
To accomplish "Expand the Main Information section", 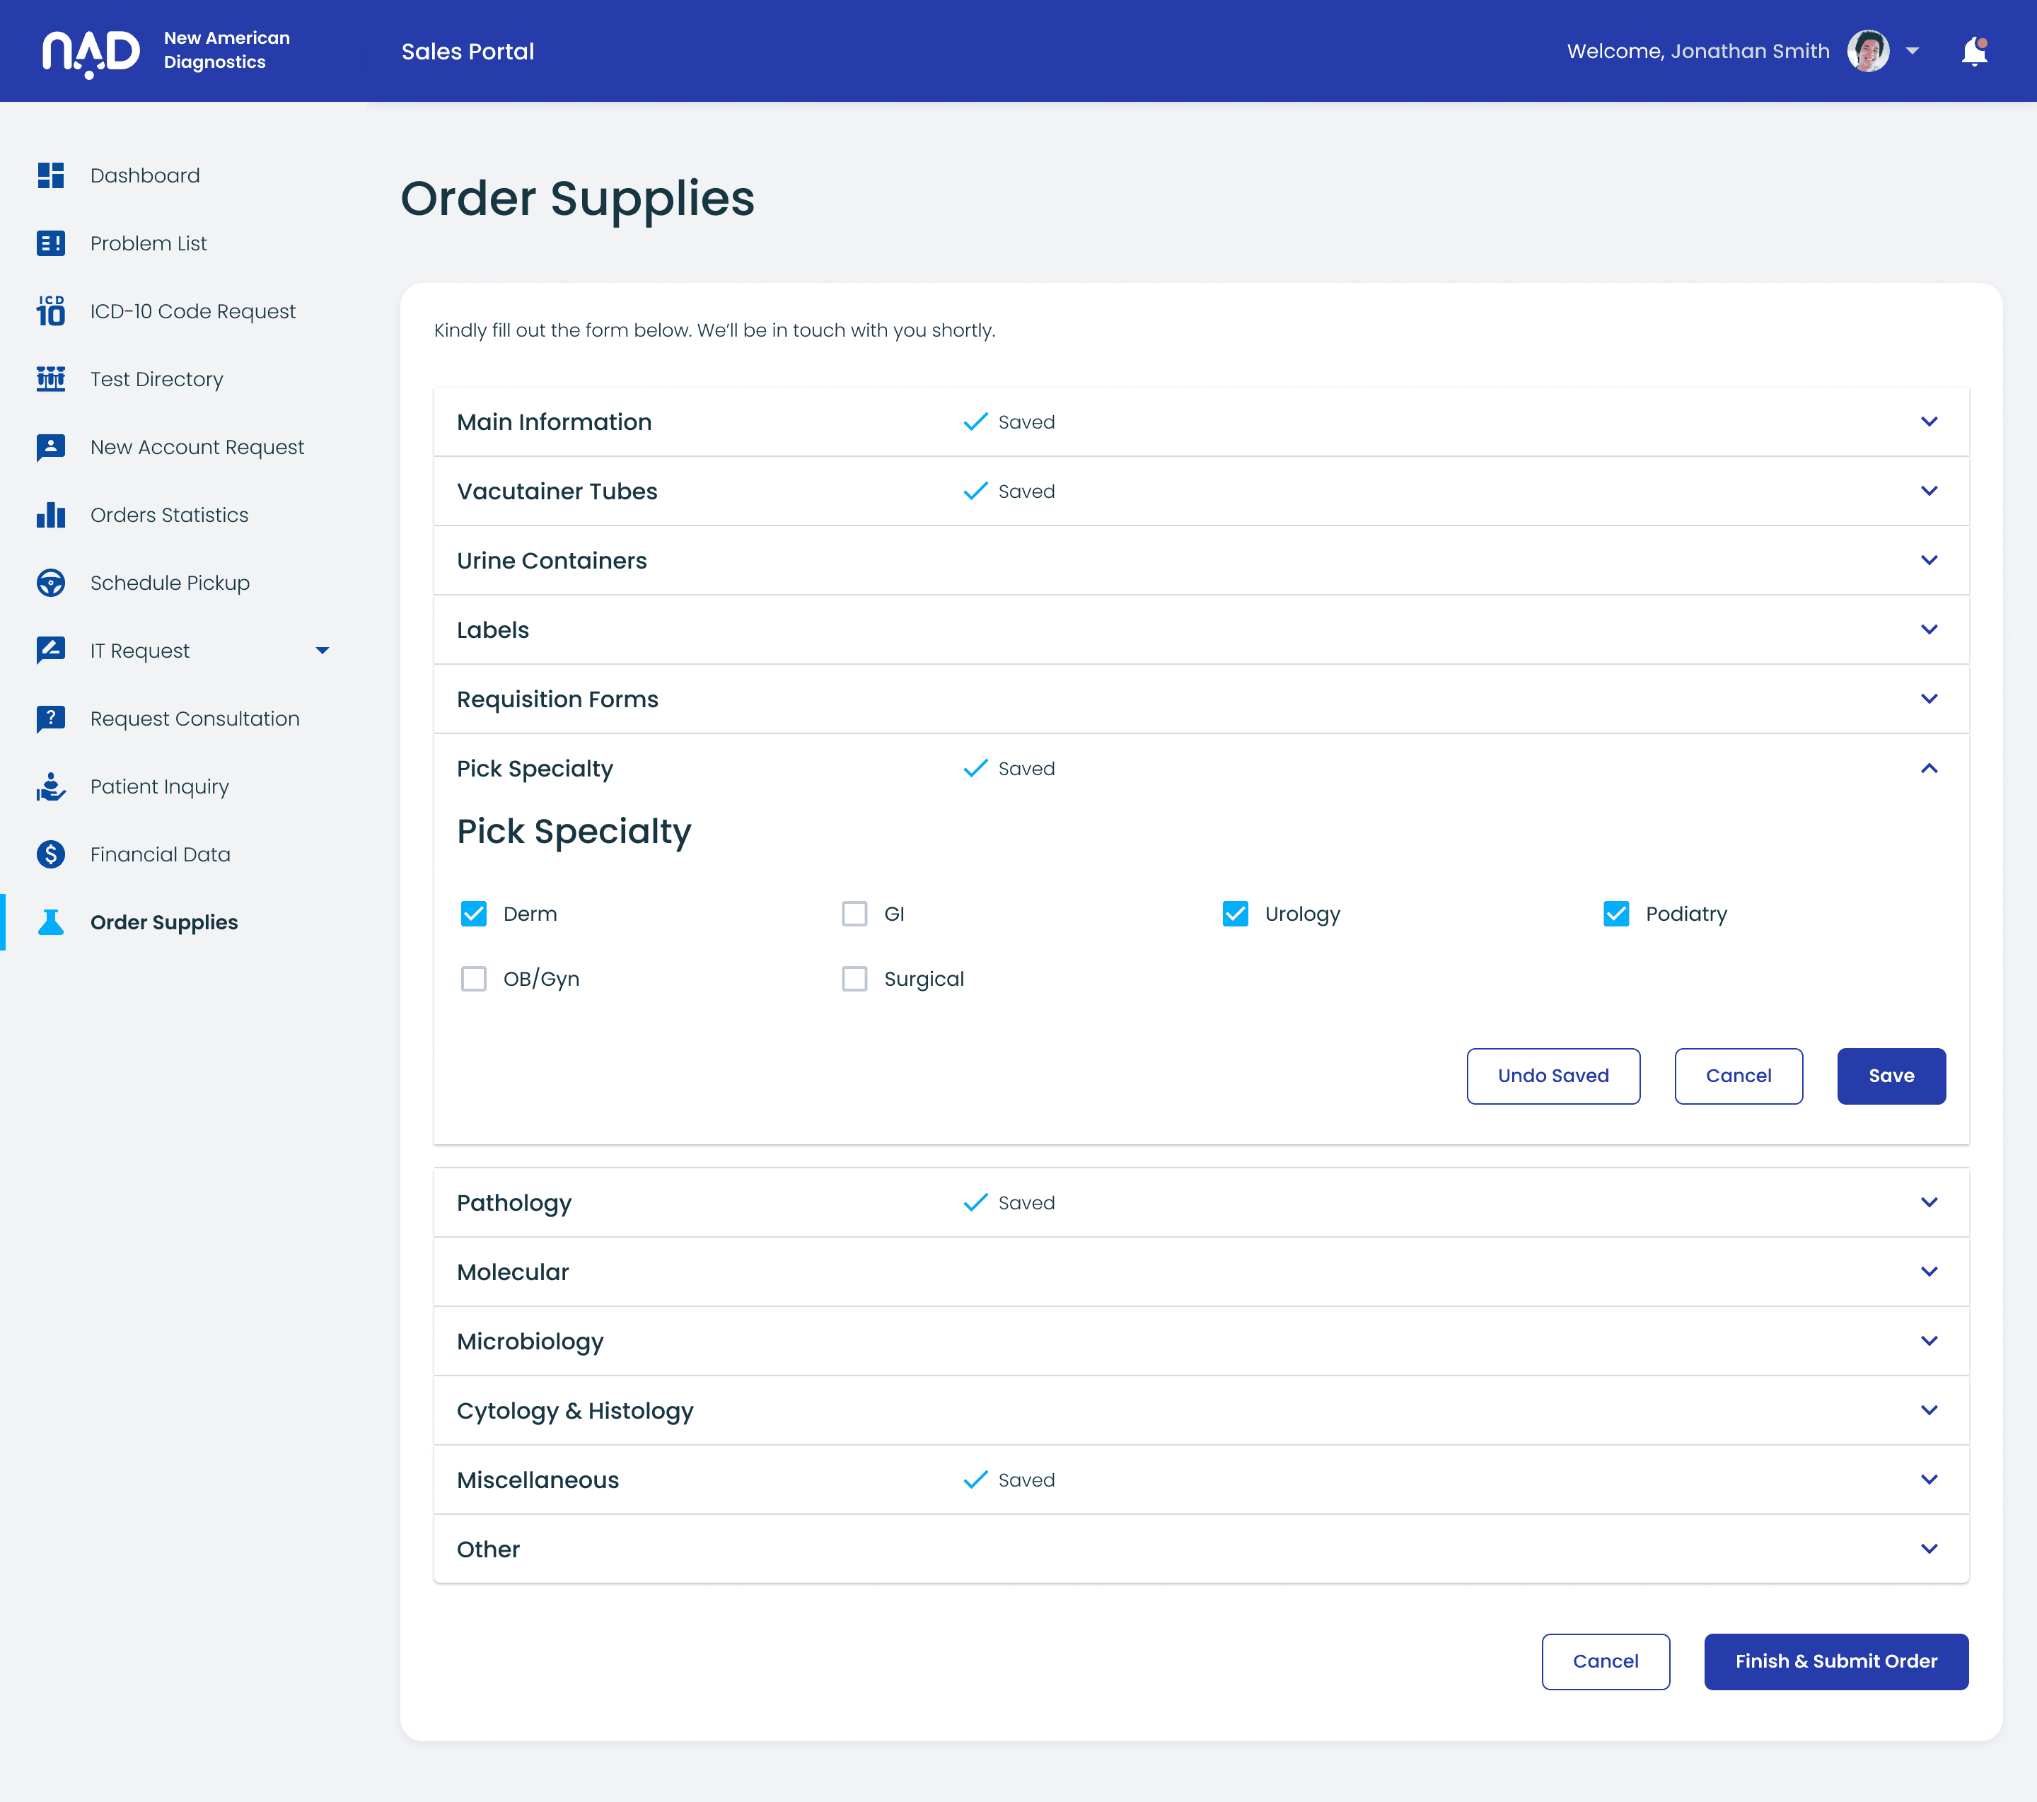I will pos(1201,422).
